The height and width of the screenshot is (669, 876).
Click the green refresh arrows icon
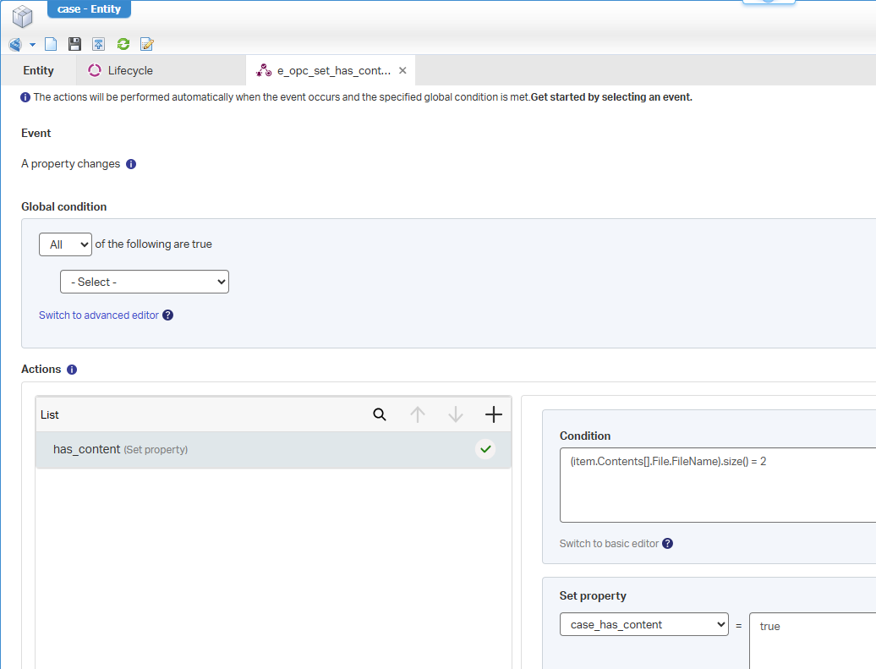[123, 44]
